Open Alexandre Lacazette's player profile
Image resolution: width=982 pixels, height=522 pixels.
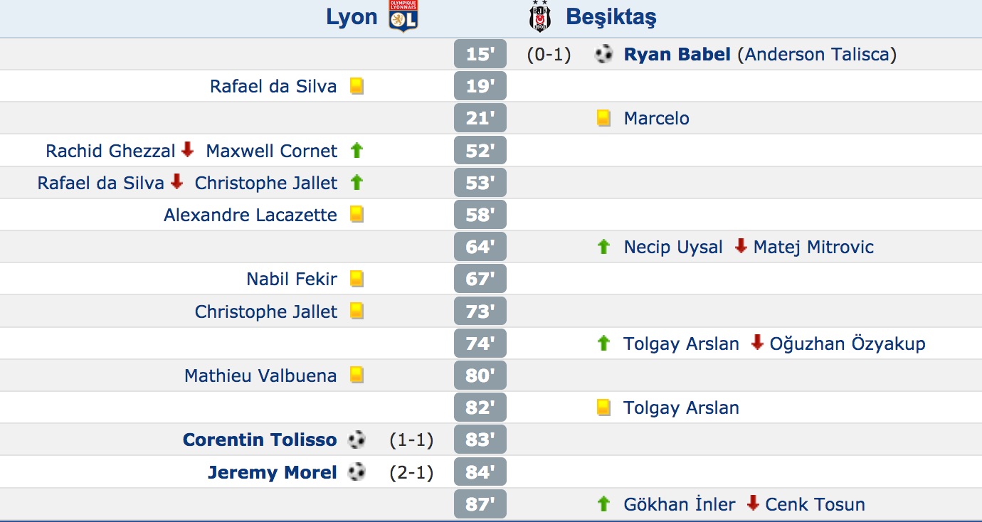[250, 215]
